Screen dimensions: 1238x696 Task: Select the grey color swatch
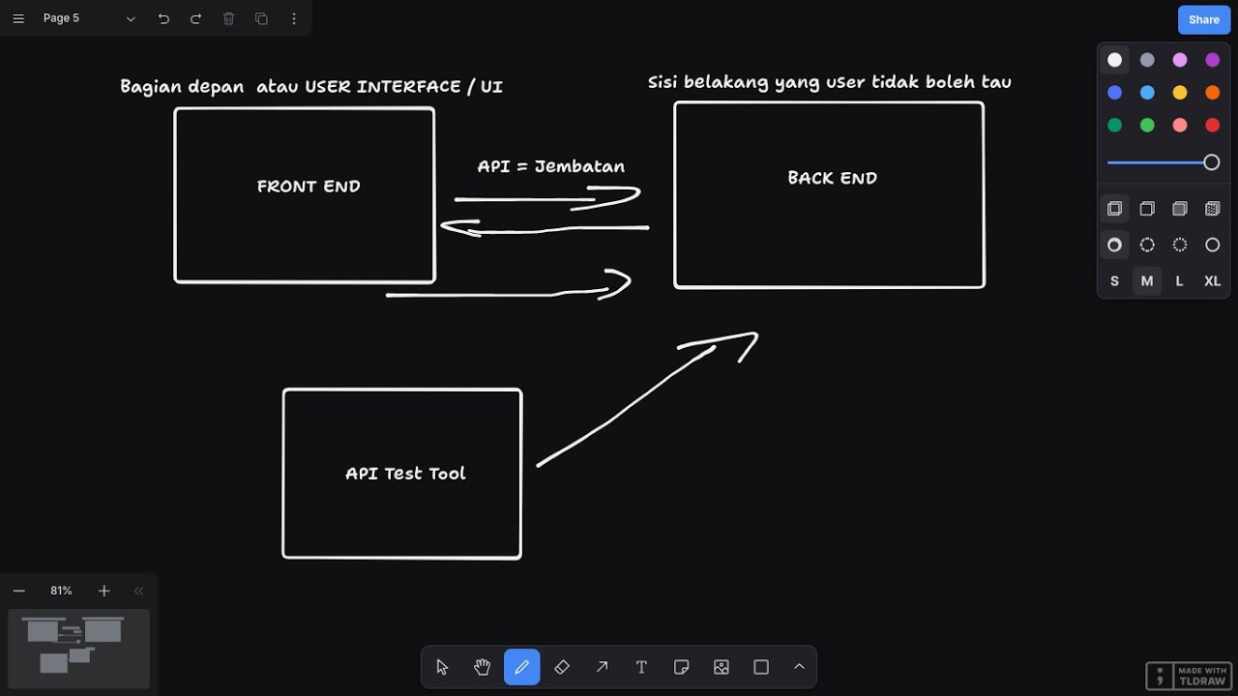(1147, 60)
